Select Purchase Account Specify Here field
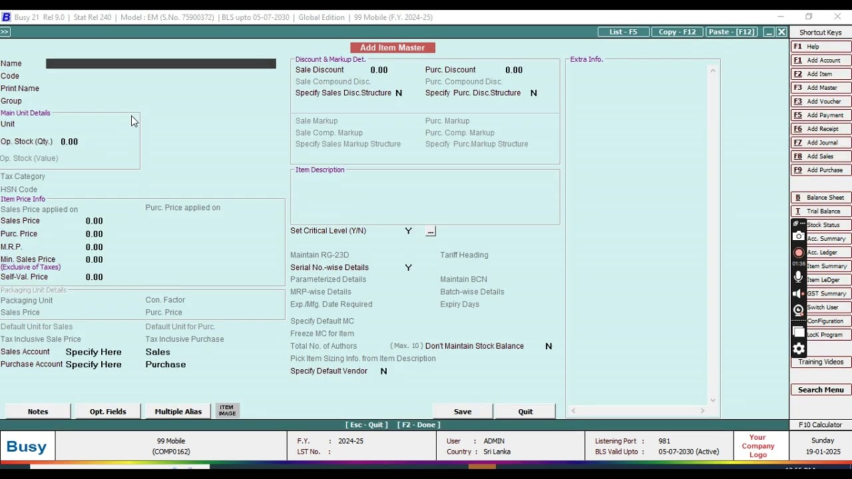852x479 pixels. pyautogui.click(x=94, y=365)
